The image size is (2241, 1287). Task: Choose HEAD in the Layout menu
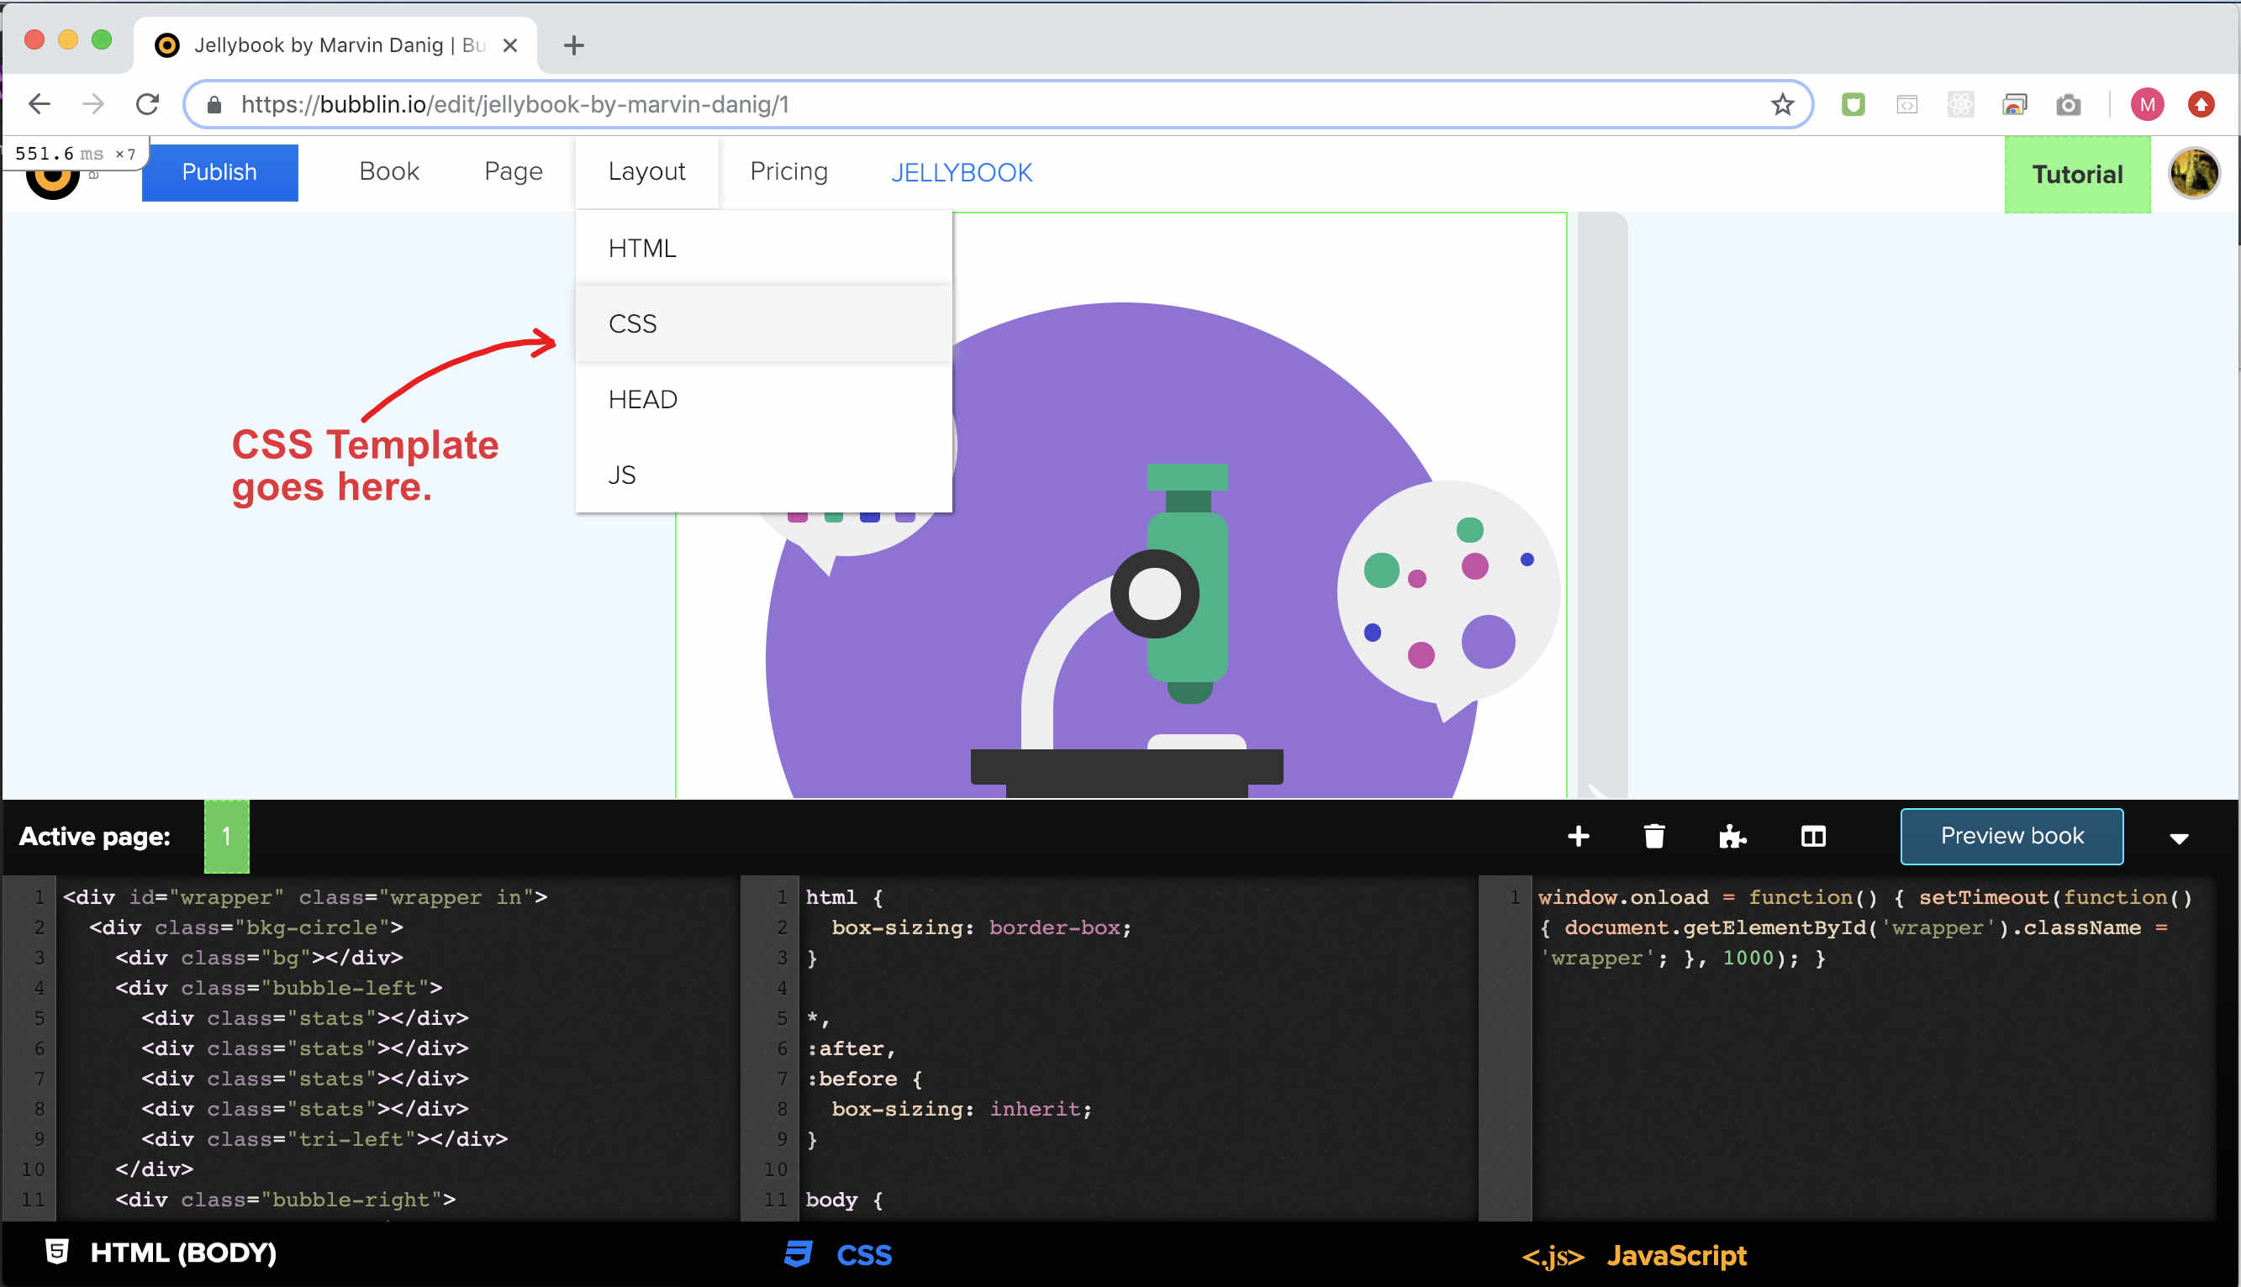[x=643, y=400]
